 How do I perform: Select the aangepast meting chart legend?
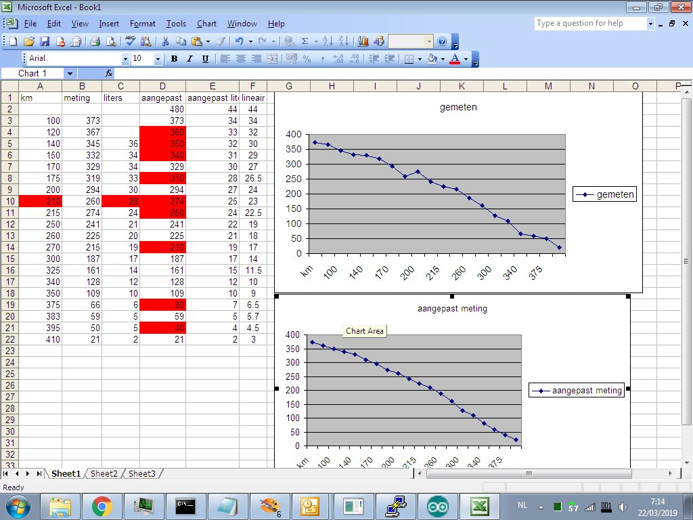[x=577, y=391]
